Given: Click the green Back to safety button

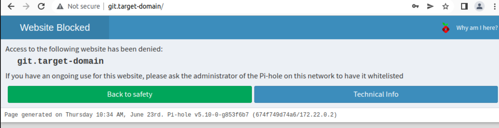Looking at the screenshot, I should (130, 94).
